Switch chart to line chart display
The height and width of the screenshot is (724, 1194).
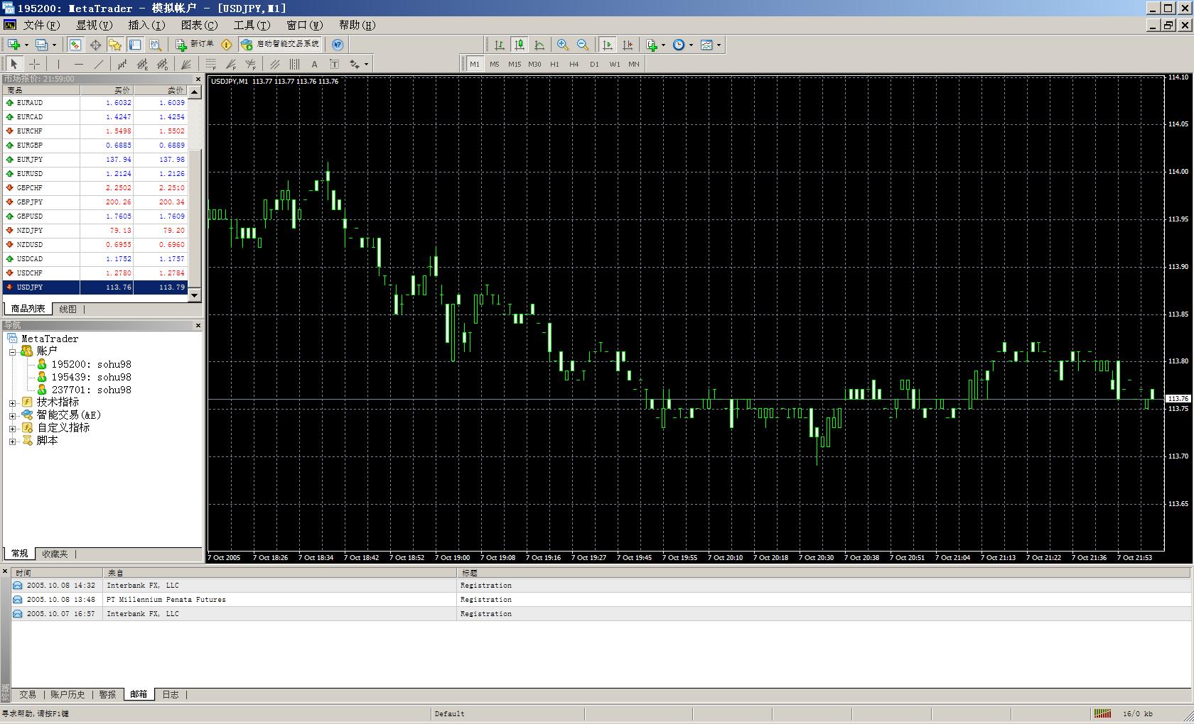(540, 45)
